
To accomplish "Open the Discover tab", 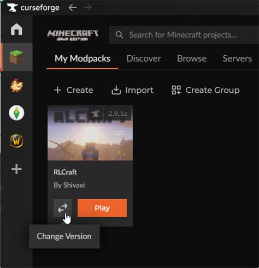I will [x=144, y=58].
